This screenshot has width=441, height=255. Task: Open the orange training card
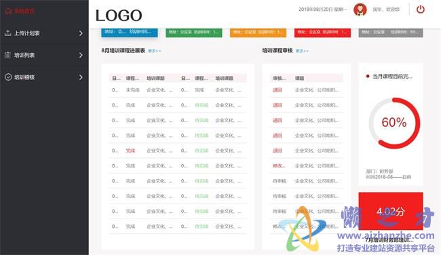(258, 33)
